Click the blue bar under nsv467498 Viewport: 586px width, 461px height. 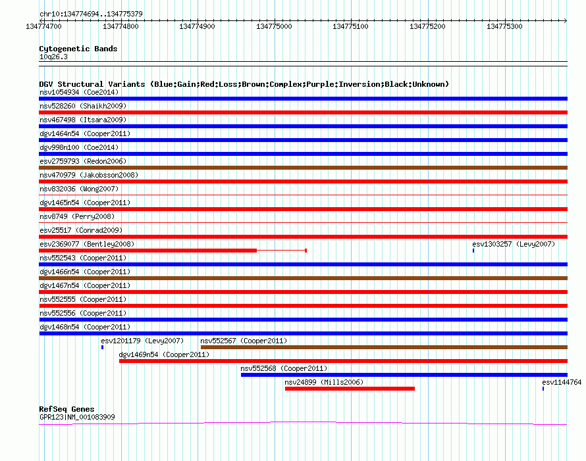click(x=303, y=126)
